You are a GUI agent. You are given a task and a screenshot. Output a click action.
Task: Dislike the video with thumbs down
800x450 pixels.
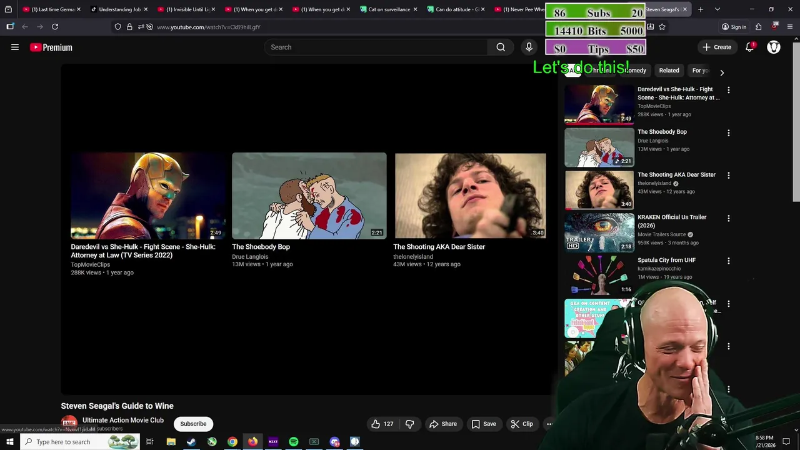point(410,424)
